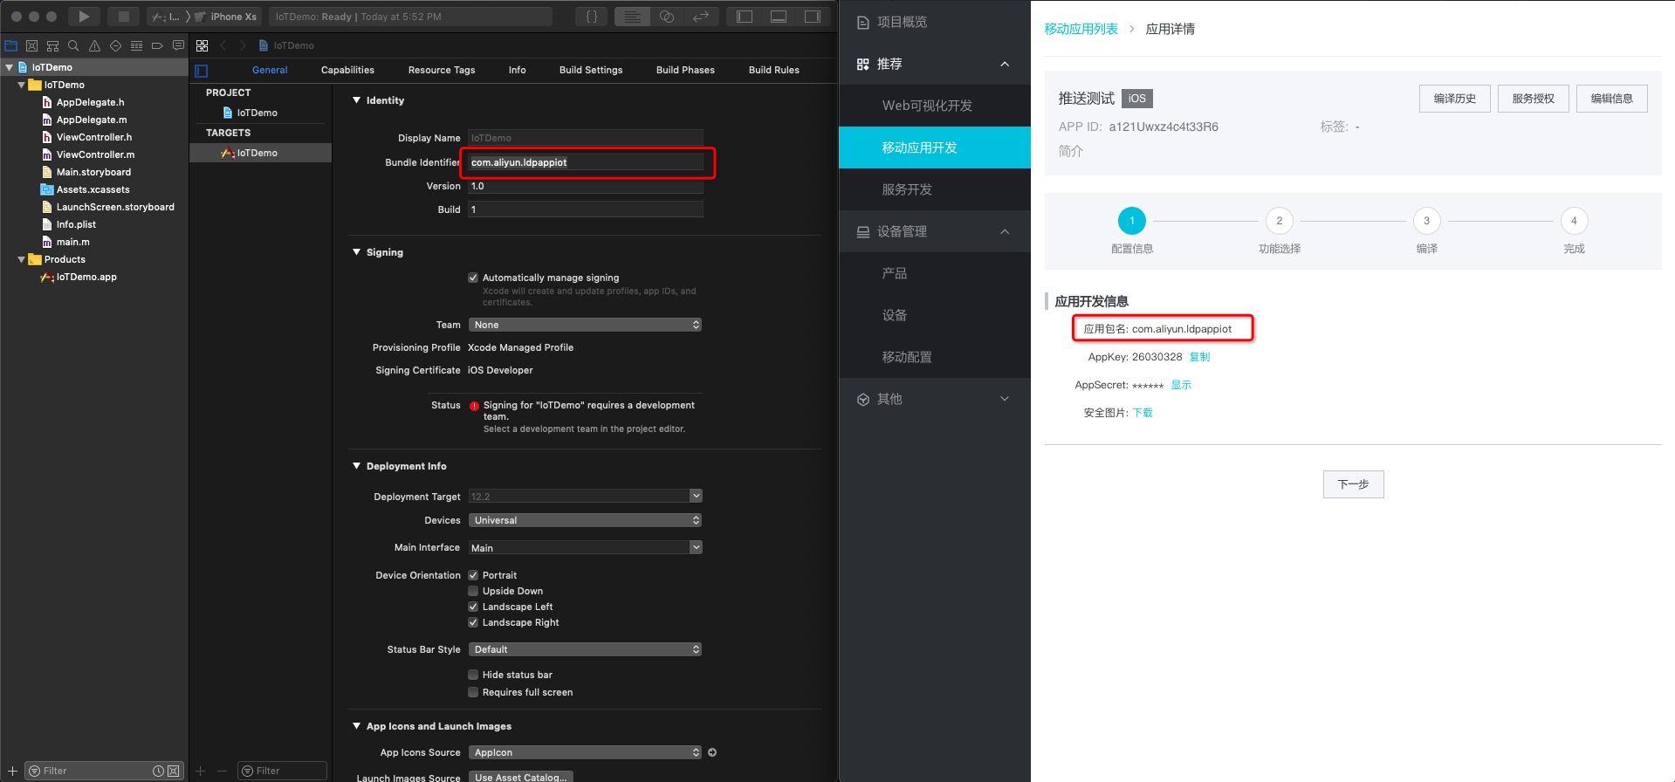Switch to the Build Settings tab

point(591,70)
